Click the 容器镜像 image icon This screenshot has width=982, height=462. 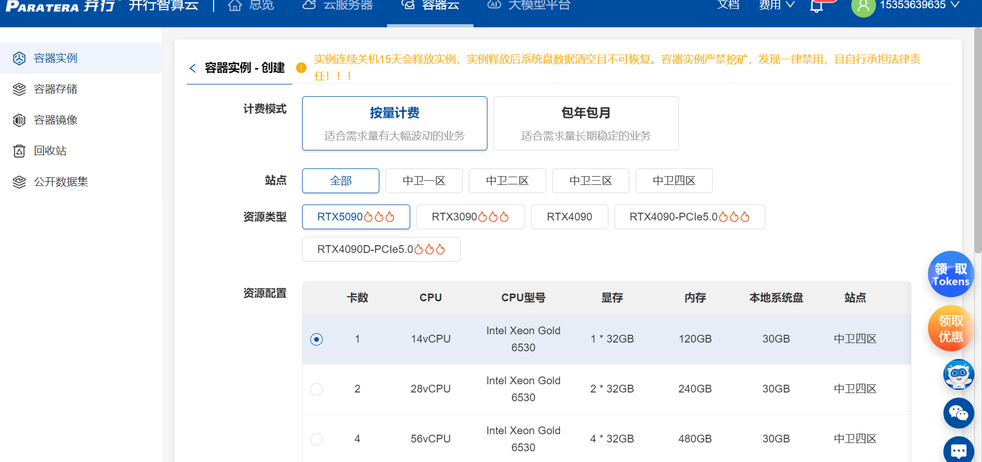pyautogui.click(x=19, y=120)
